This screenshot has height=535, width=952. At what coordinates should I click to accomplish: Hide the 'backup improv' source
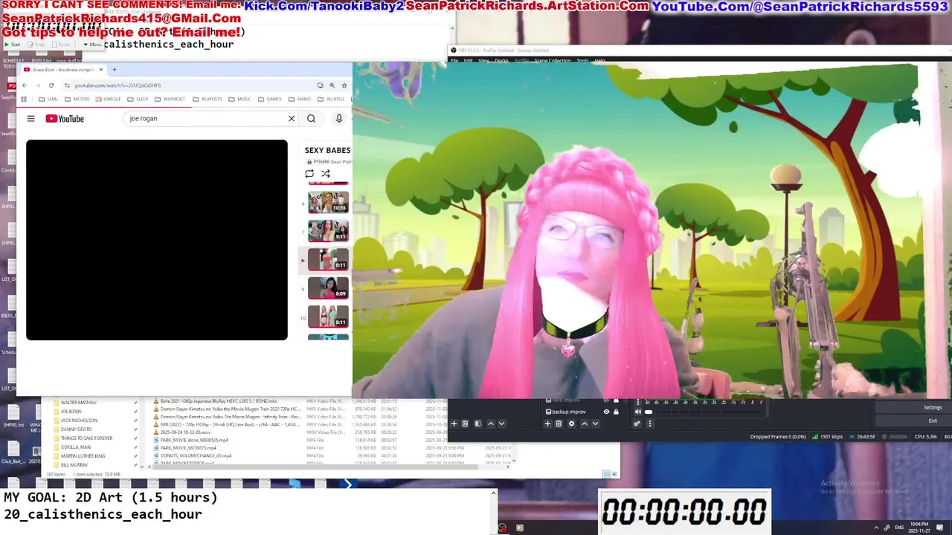tap(606, 412)
